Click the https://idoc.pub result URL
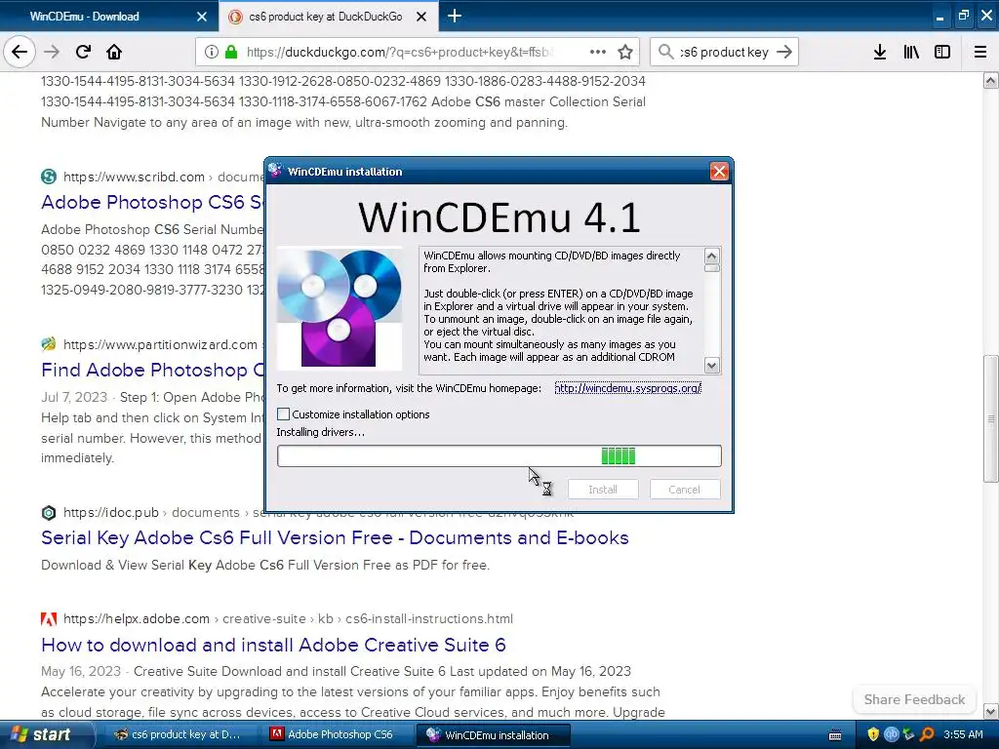999x749 pixels. pyautogui.click(x=111, y=513)
